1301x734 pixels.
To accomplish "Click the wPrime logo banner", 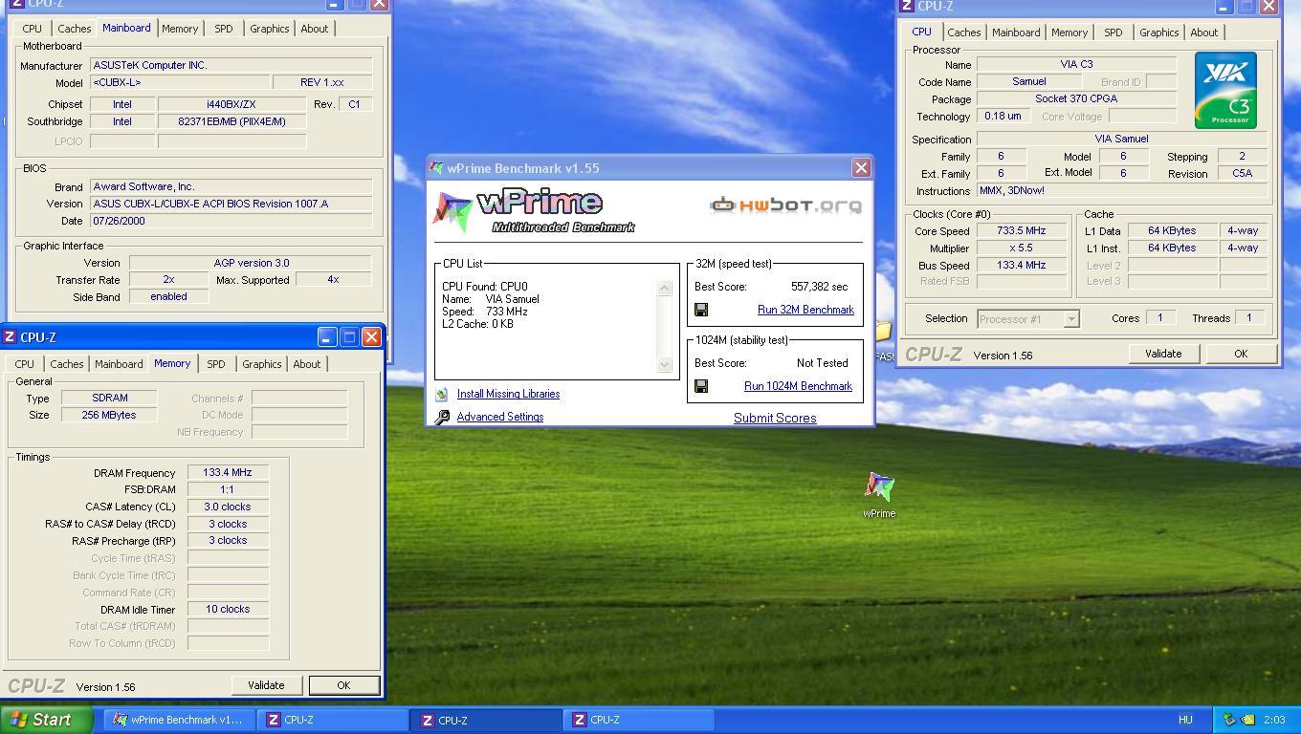I will click(534, 212).
